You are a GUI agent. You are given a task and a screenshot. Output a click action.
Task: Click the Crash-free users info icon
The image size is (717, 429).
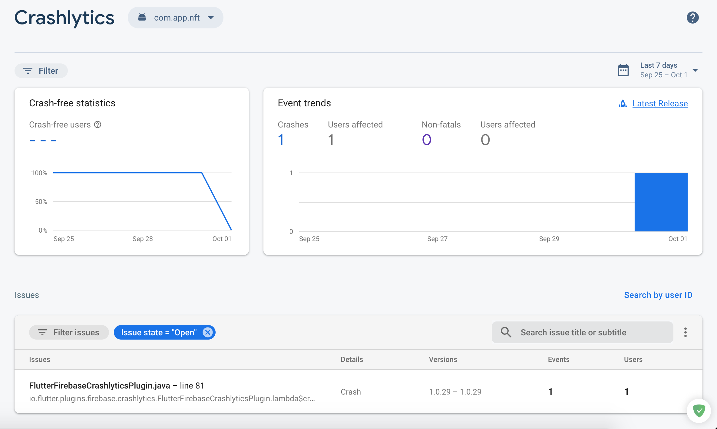pos(97,124)
